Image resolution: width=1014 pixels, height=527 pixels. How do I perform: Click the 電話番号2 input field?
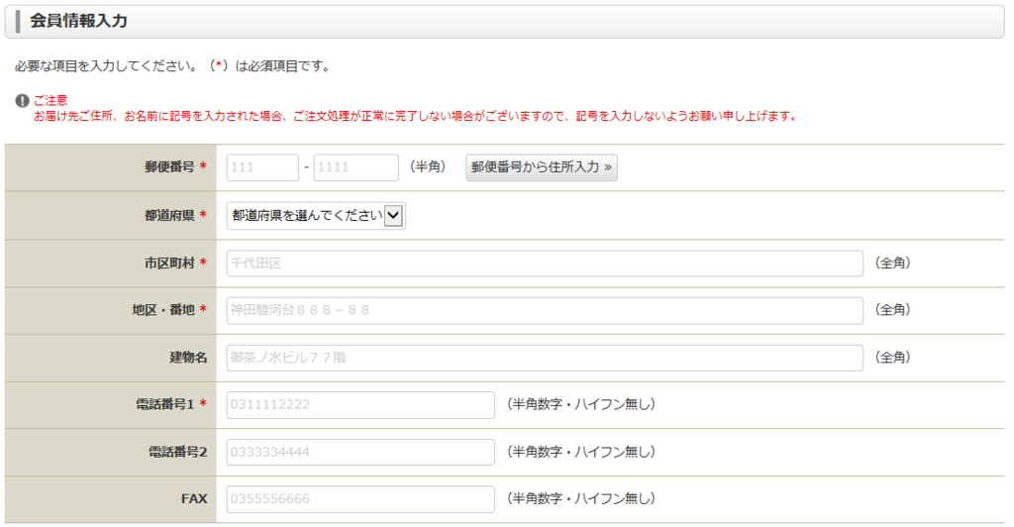point(360,452)
